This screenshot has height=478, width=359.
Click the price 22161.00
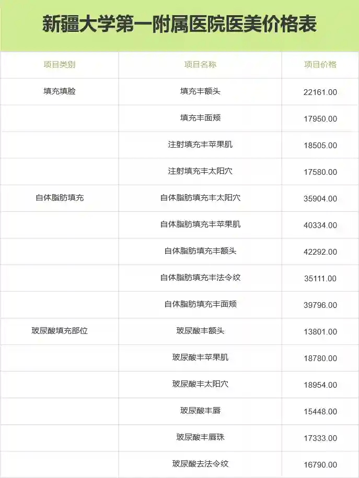(320, 92)
